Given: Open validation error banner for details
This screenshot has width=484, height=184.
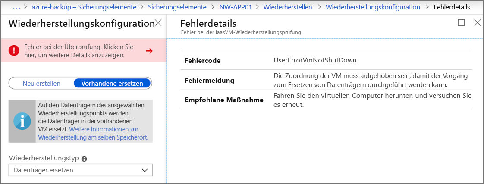Looking at the screenshot, I should [x=83, y=50].
